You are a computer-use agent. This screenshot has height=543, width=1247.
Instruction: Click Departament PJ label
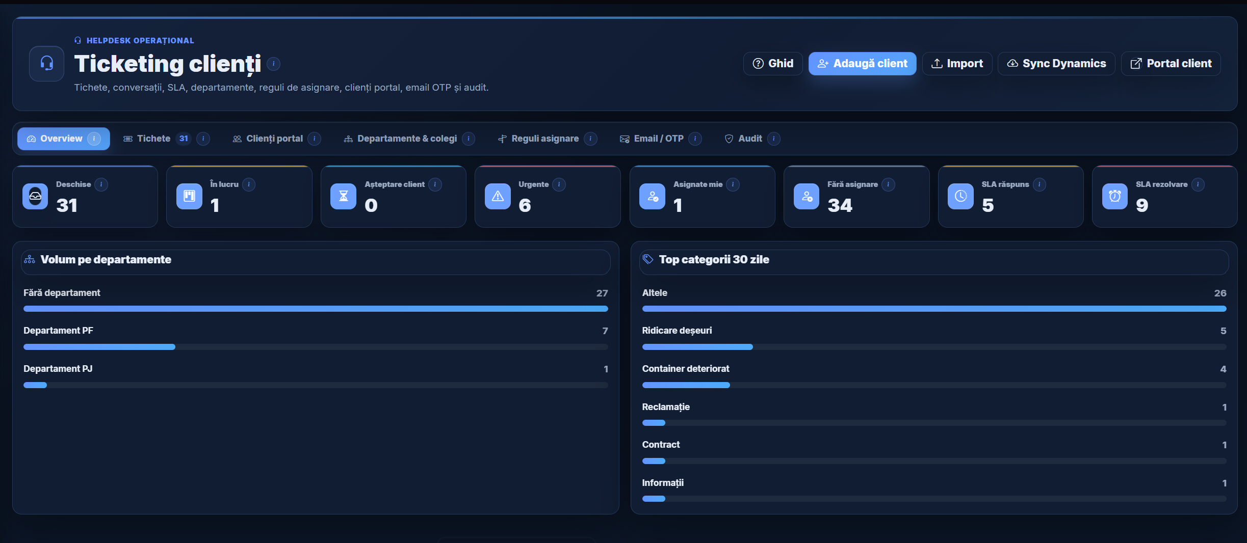point(58,369)
